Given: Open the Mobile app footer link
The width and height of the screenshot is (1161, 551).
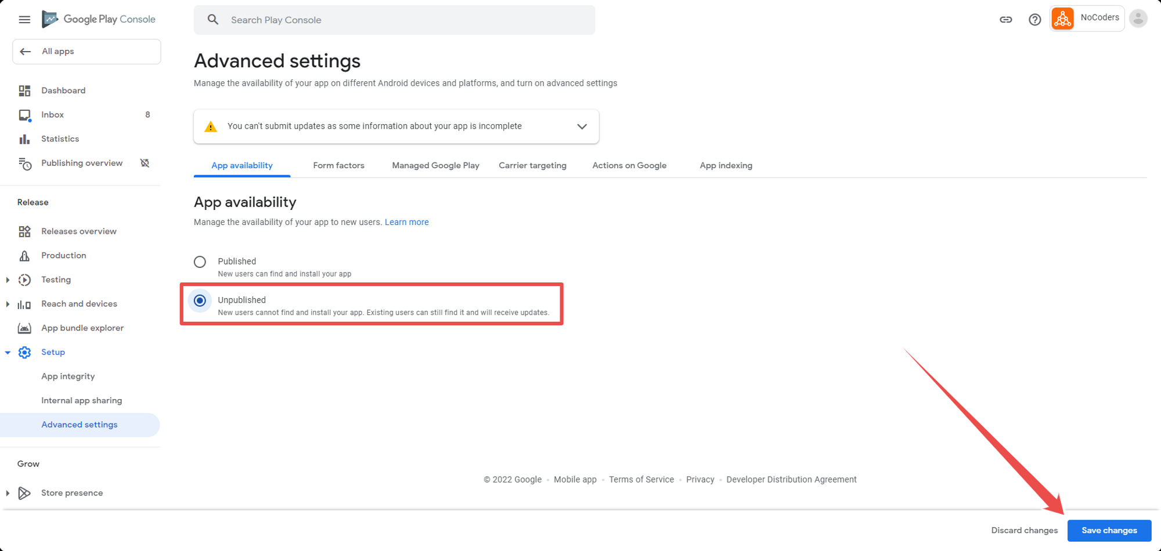Looking at the screenshot, I should point(575,480).
